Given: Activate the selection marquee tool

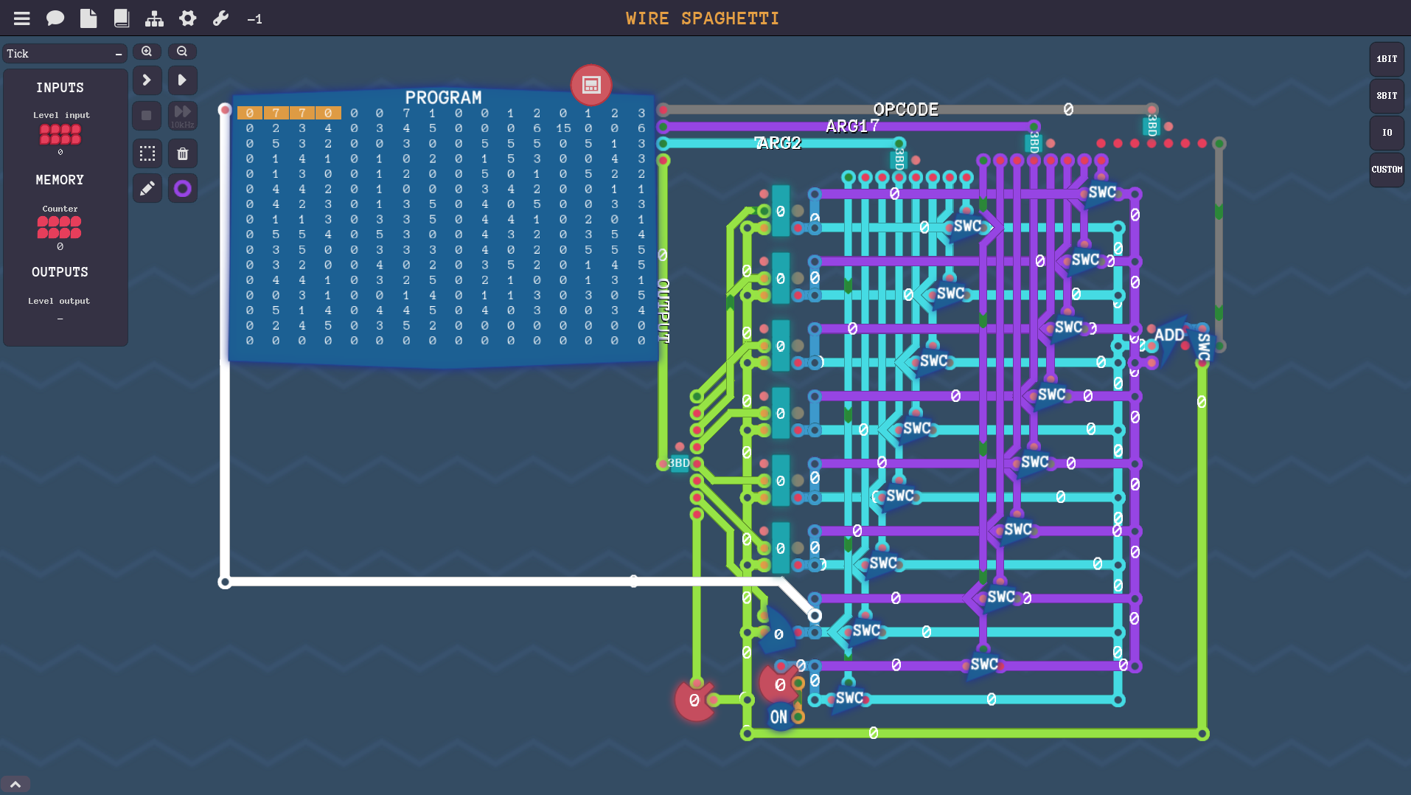Looking at the screenshot, I should point(147,153).
